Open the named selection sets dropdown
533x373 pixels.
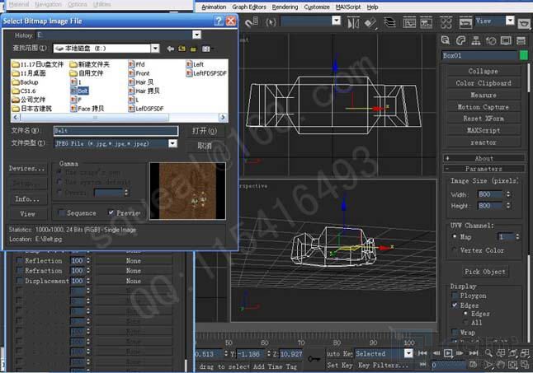(336, 21)
